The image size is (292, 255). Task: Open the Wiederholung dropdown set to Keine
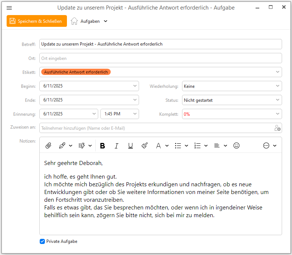232,86
